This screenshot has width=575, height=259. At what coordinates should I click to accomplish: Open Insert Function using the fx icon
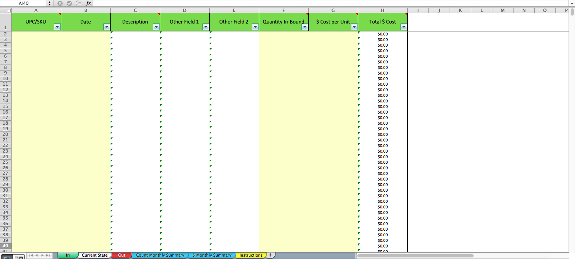[88, 3]
